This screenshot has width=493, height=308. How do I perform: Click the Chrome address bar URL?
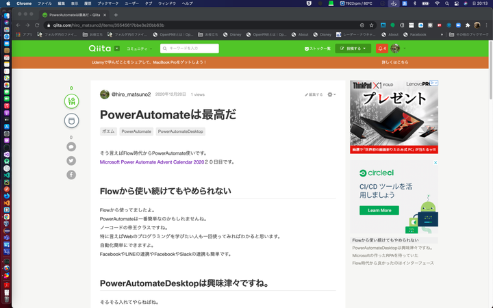[108, 25]
